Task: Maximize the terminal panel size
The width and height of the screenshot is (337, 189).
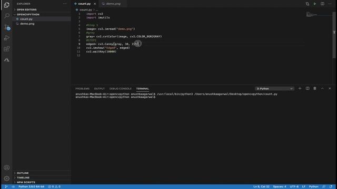Action: (x=322, y=89)
